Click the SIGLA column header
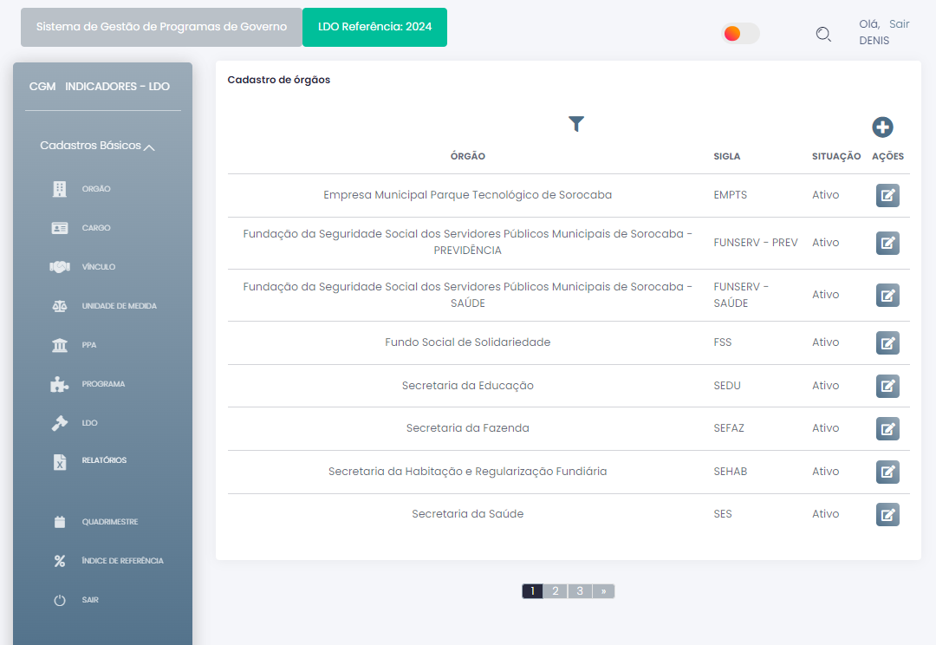This screenshot has height=645, width=936. [726, 156]
